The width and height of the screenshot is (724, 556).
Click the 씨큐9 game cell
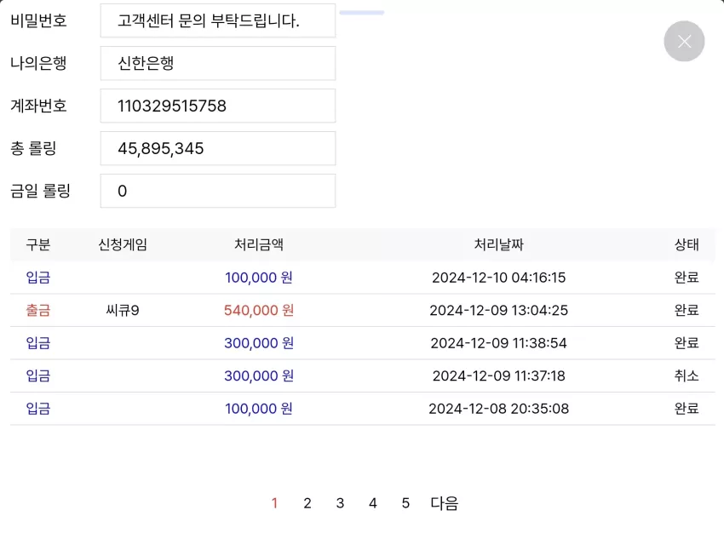pos(123,310)
